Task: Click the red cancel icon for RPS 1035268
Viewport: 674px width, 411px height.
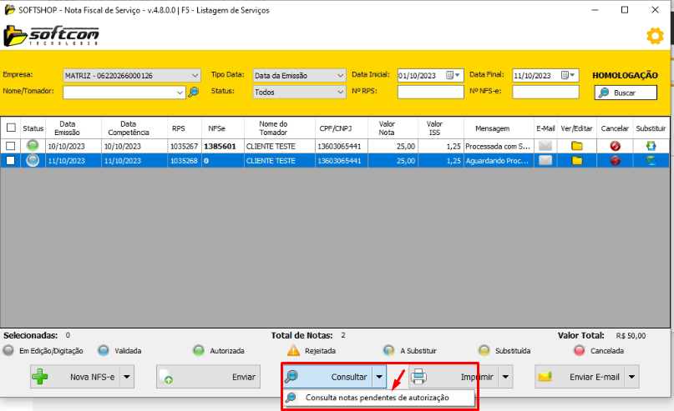Action: (615, 160)
